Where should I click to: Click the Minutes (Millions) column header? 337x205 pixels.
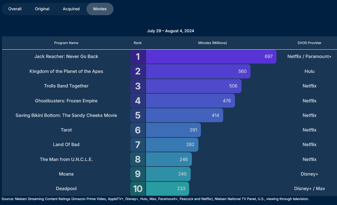pos(212,43)
